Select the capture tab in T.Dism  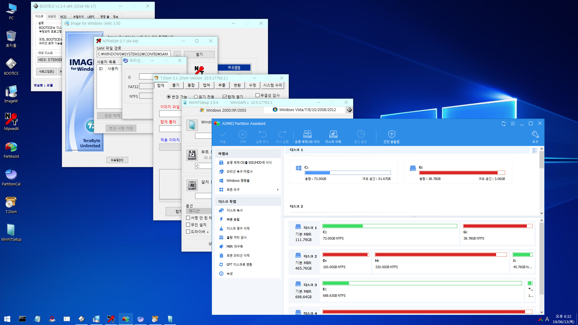207,85
